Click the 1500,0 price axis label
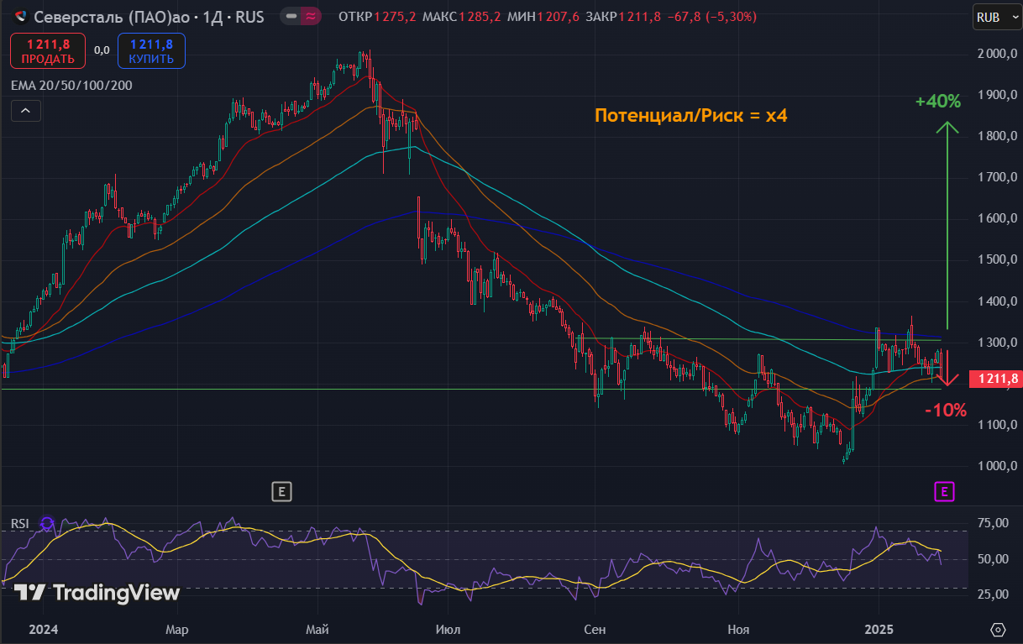1023x644 pixels. 996,259
